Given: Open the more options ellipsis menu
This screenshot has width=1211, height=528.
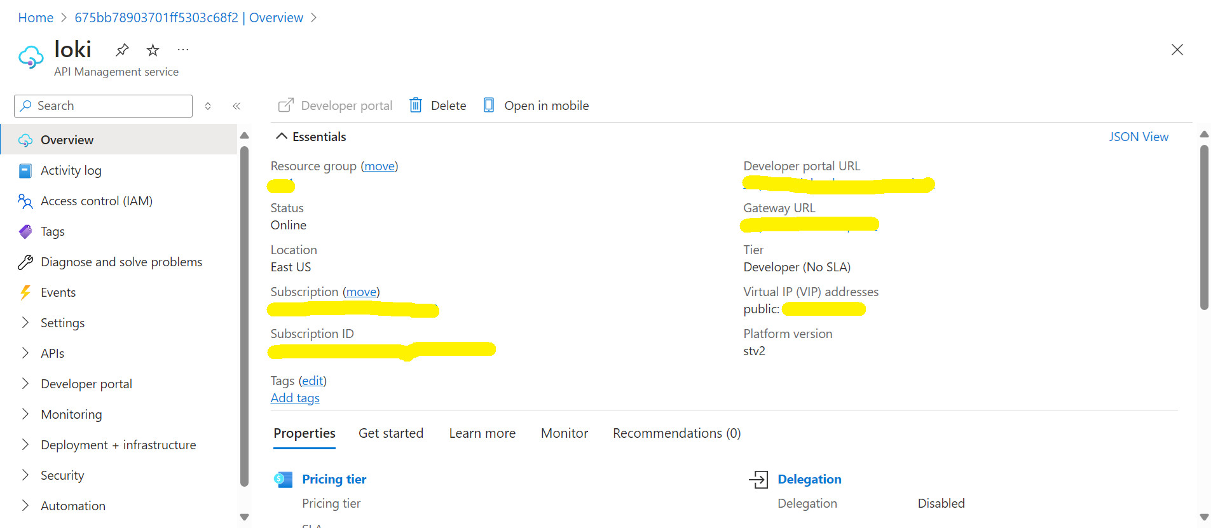Looking at the screenshot, I should click(183, 50).
